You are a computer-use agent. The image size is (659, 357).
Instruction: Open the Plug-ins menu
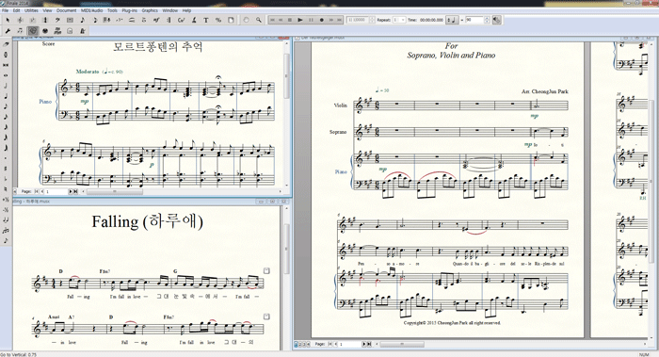[130, 10]
